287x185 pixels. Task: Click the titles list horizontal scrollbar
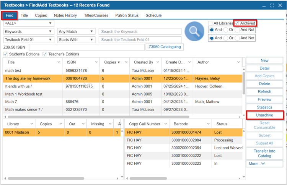tap(98, 117)
